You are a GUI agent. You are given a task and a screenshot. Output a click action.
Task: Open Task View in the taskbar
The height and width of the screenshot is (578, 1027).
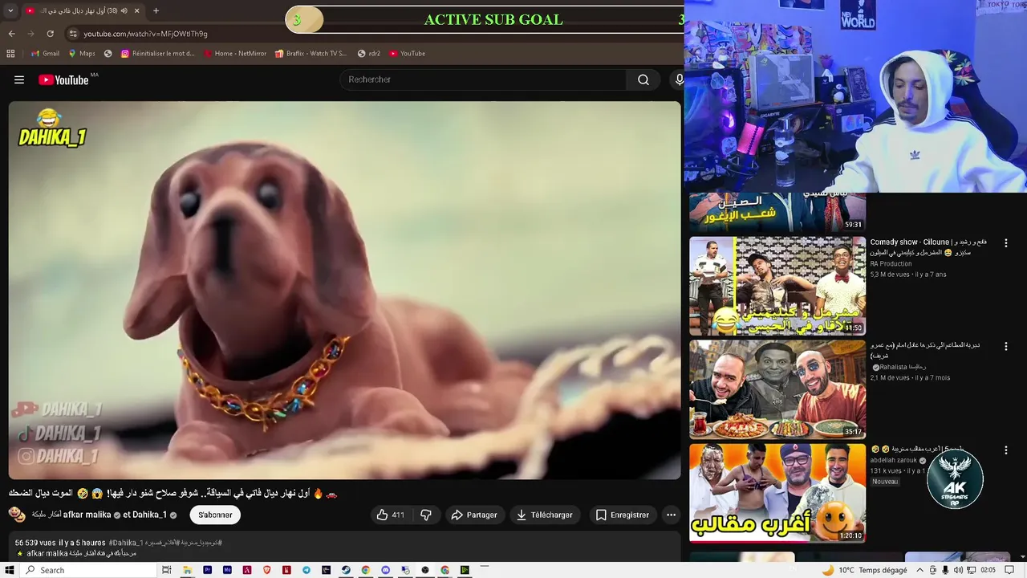(167, 570)
